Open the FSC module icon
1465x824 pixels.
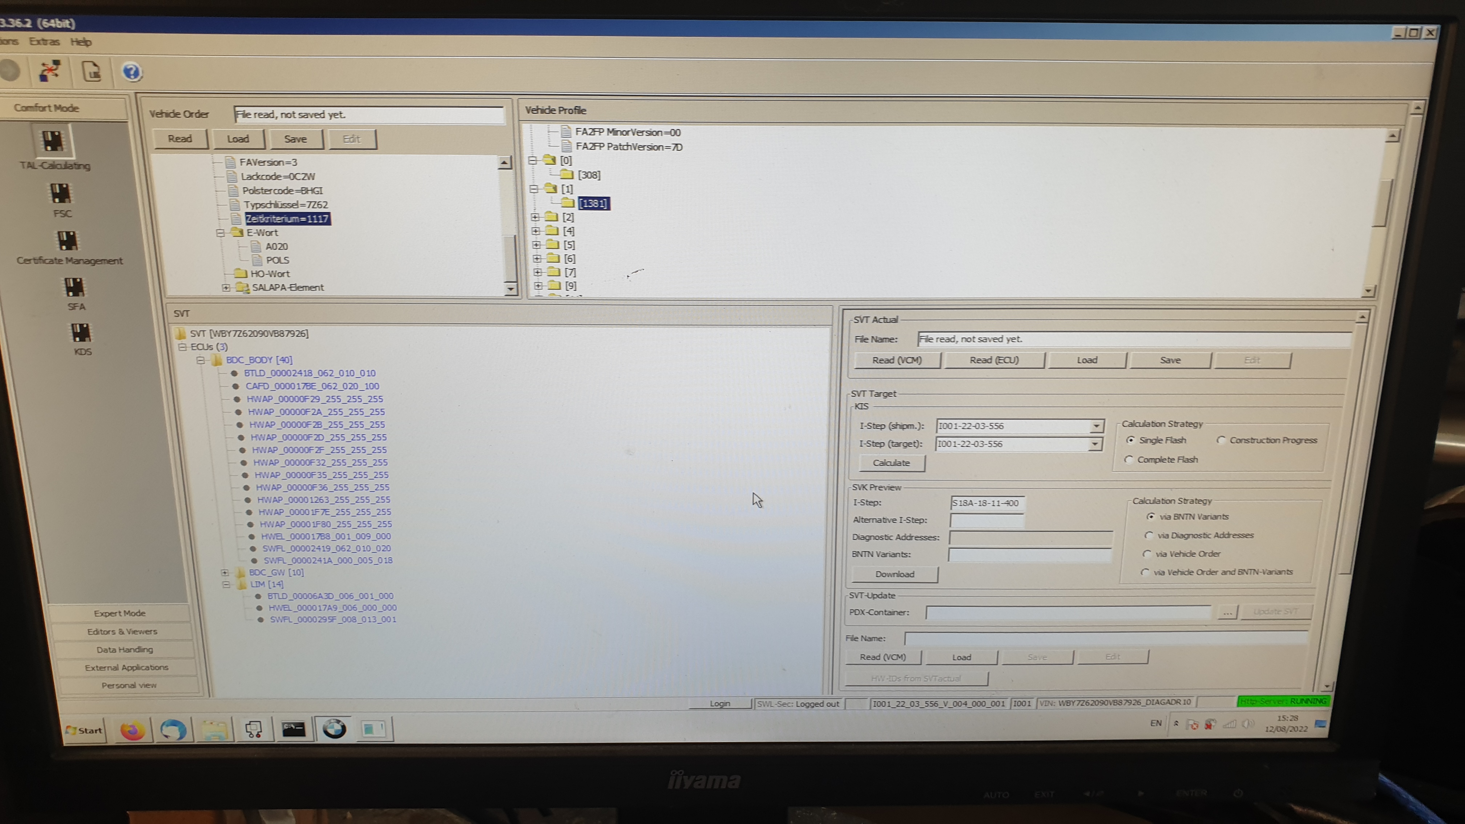[60, 194]
